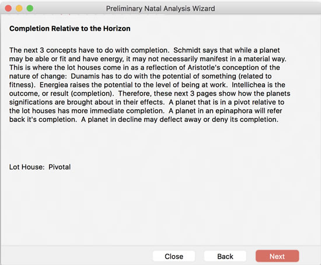Click the word Pivotal after Lot House
Image resolution: width=321 pixels, height=265 pixels.
click(60, 167)
